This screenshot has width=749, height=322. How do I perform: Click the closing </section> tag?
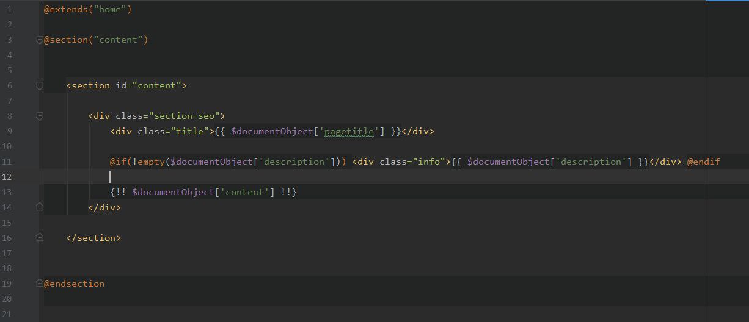point(93,238)
